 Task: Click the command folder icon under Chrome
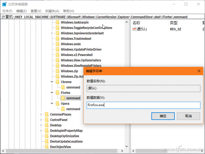63,87
